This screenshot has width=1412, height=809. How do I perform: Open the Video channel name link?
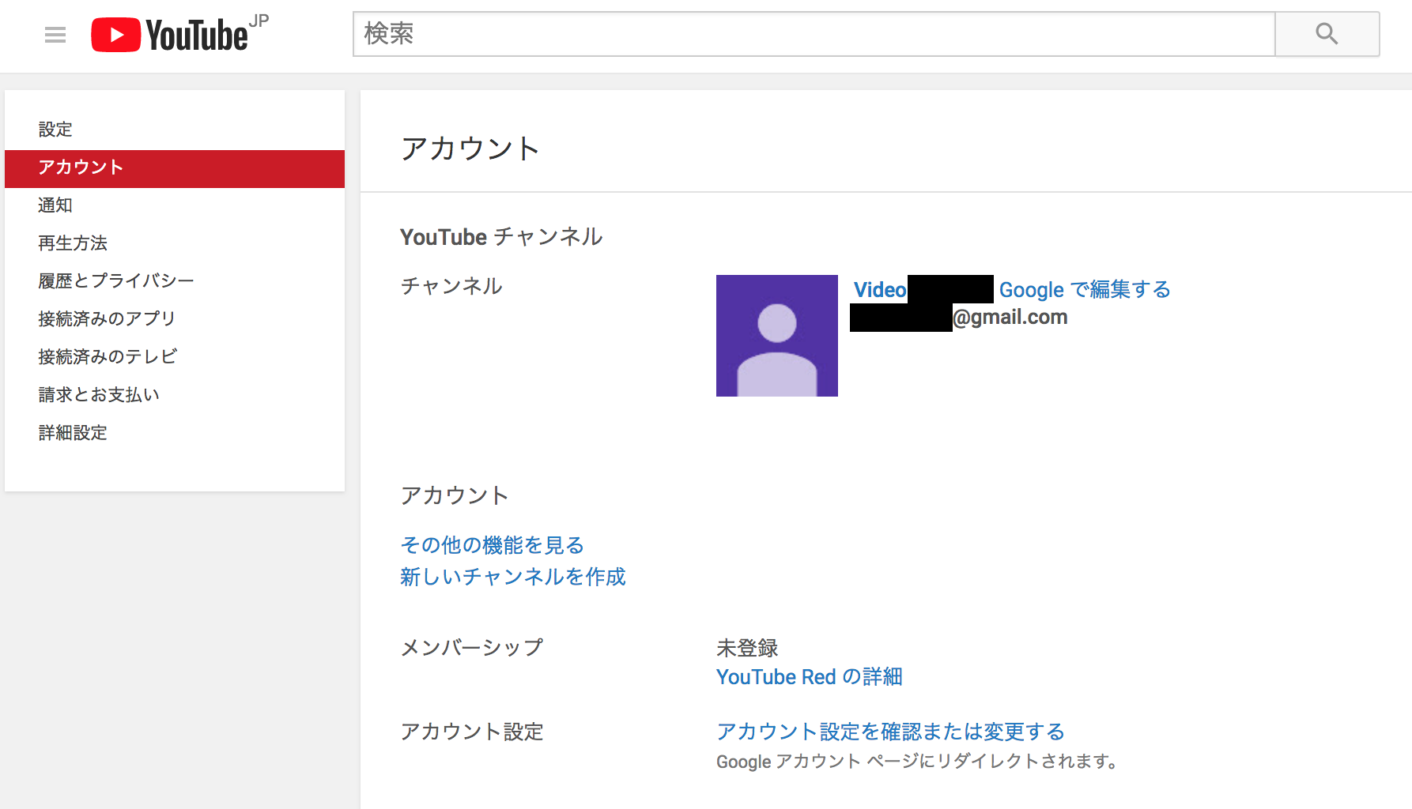coord(880,290)
